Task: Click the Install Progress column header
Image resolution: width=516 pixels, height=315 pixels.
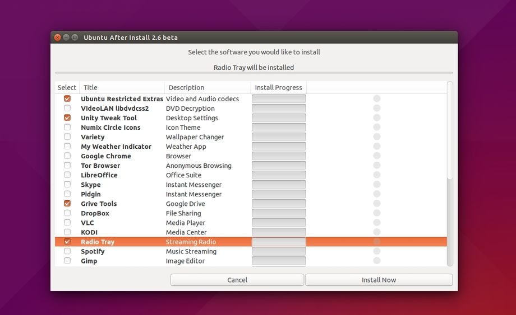Action: coord(278,87)
